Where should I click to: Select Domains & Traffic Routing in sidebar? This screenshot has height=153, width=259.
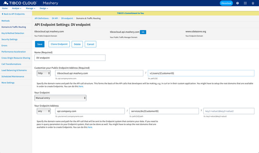[x=14, y=27]
